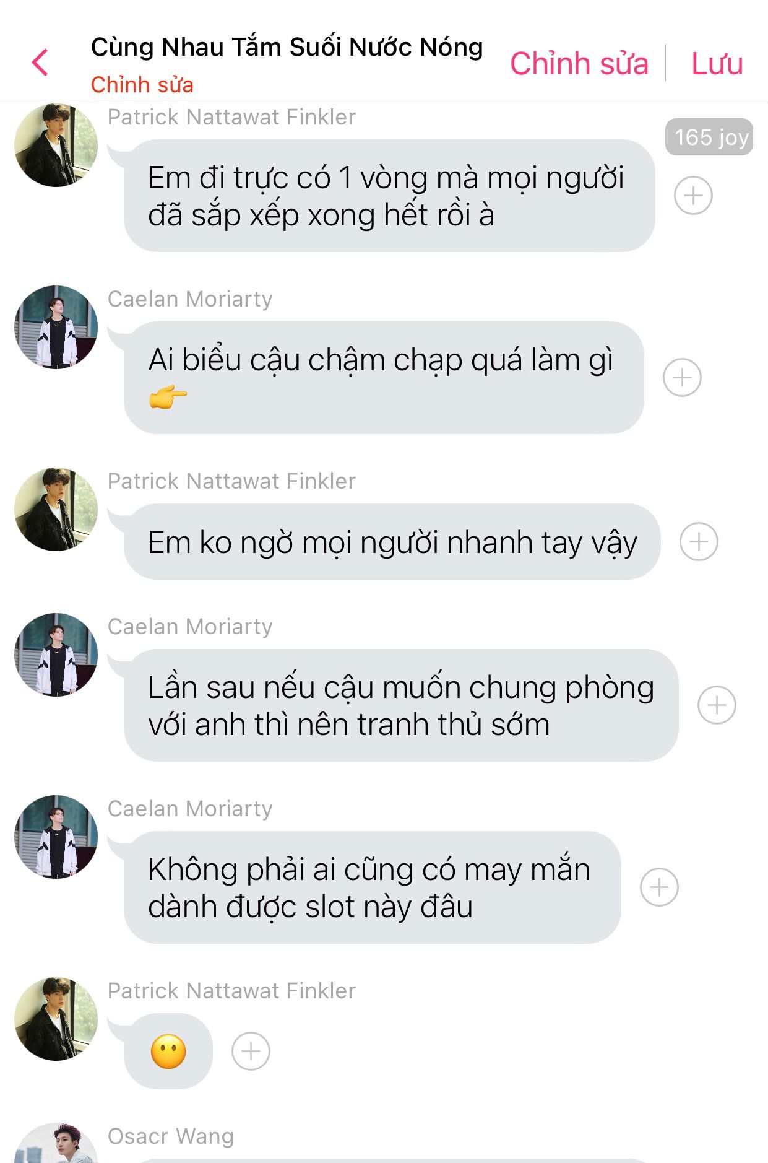Tap the '165 joy' badge
768x1163 pixels.
click(709, 137)
